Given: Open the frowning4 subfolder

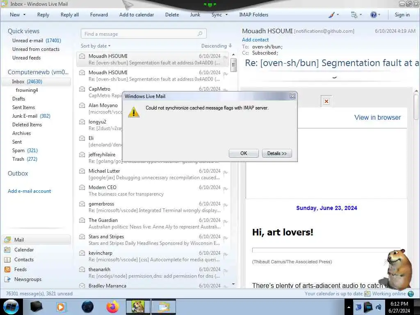Looking at the screenshot, I should (x=27, y=90).
